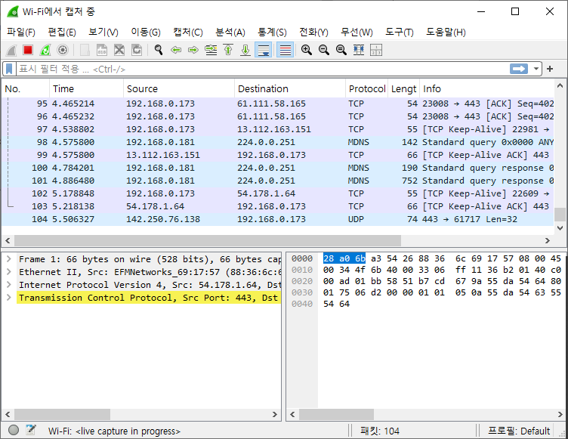Screen dimensions: 568x439
Task: Open the 분석(A) menu
Action: coord(230,32)
